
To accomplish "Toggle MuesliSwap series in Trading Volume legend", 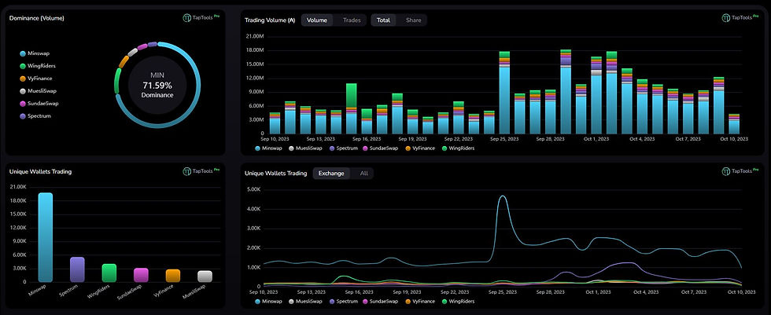I will tap(307, 148).
